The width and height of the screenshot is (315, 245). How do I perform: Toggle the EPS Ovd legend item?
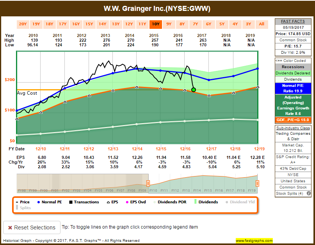coord(136,202)
